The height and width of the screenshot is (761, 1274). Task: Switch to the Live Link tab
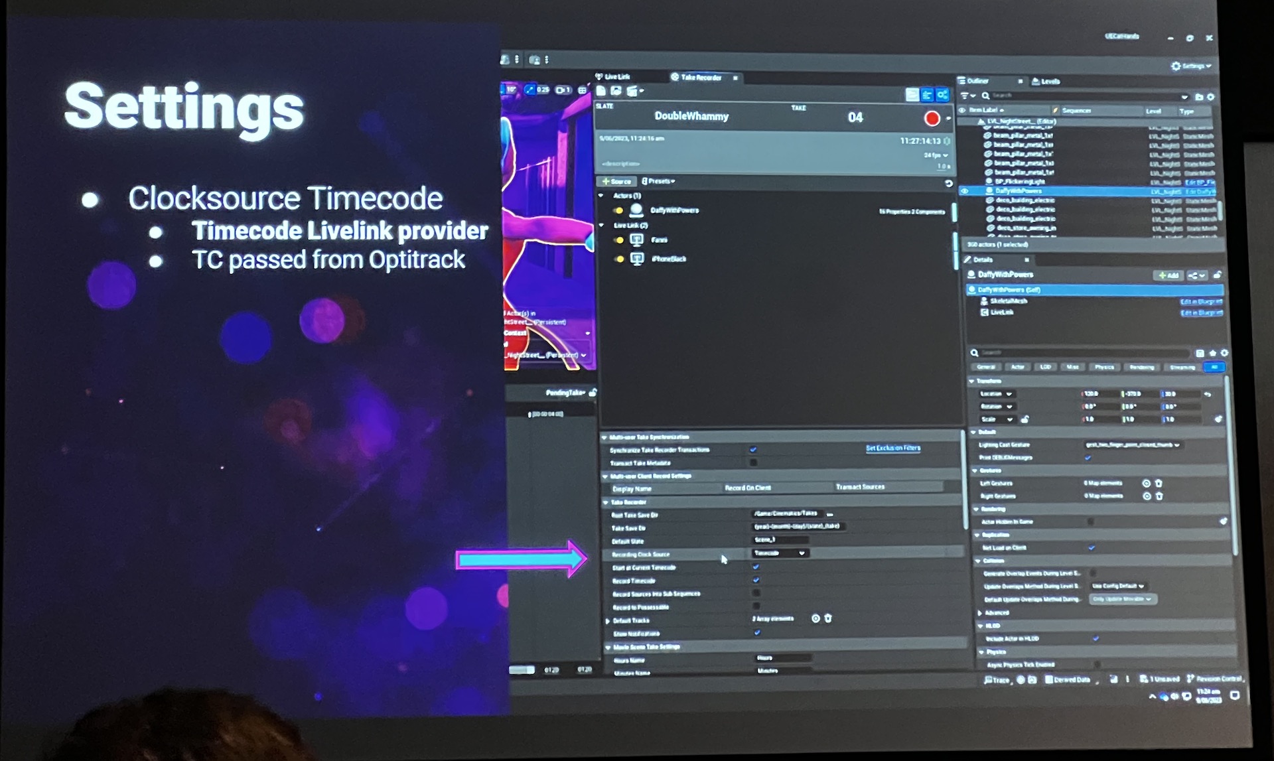pyautogui.click(x=614, y=77)
